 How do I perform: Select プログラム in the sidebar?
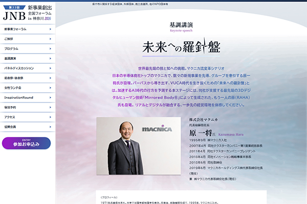click(x=28, y=48)
